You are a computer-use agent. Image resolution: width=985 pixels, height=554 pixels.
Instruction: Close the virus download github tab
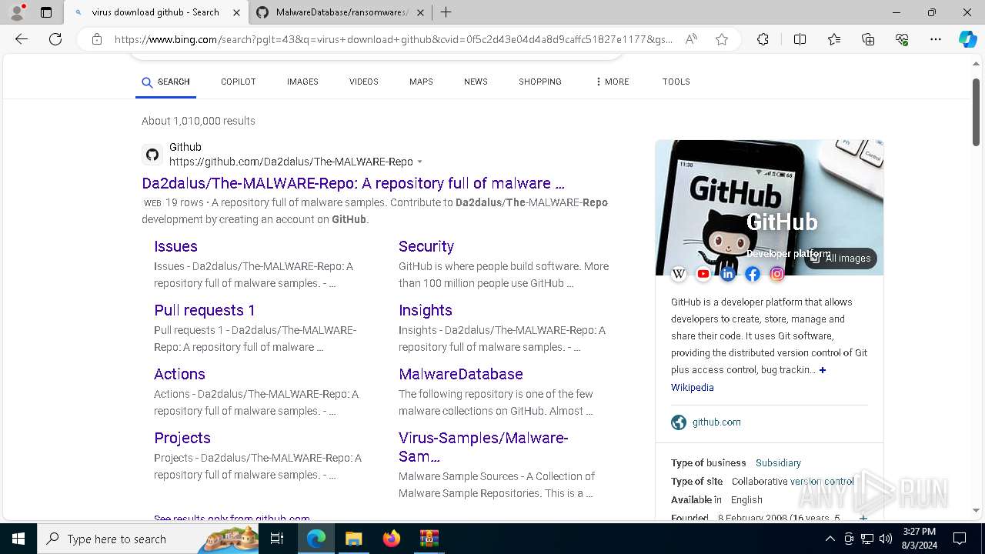(x=236, y=12)
